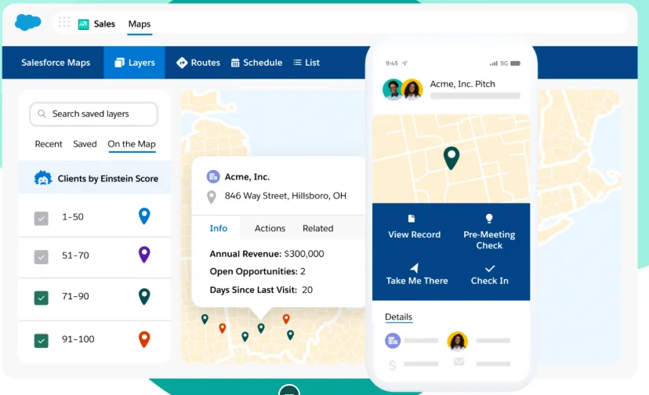649x395 pixels.
Task: Click address 846 Way Street, Hillsboro, OH
Action: point(285,196)
